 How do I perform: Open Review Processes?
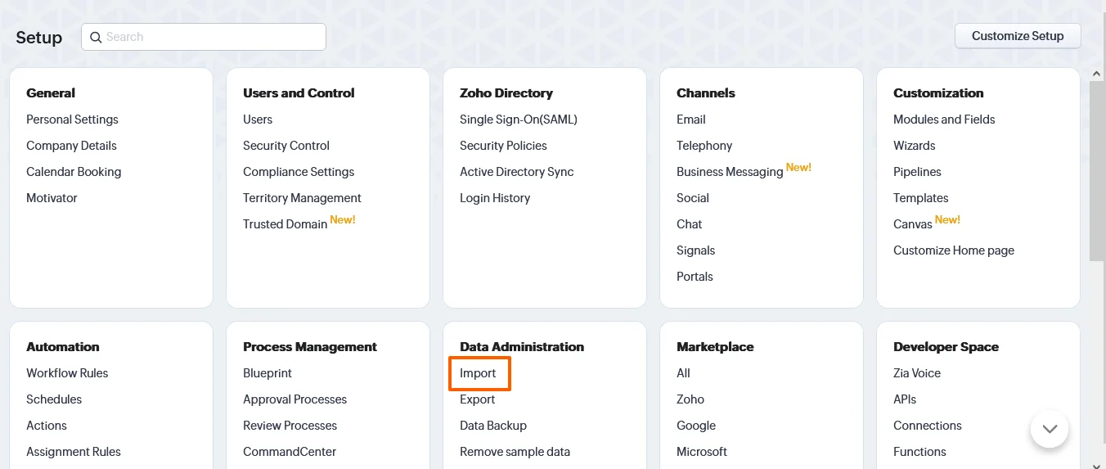[290, 426]
